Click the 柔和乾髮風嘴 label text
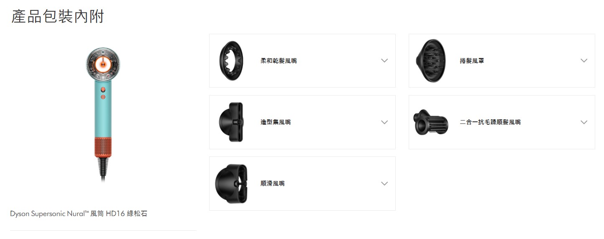This screenshot has width=604, height=239. (279, 61)
